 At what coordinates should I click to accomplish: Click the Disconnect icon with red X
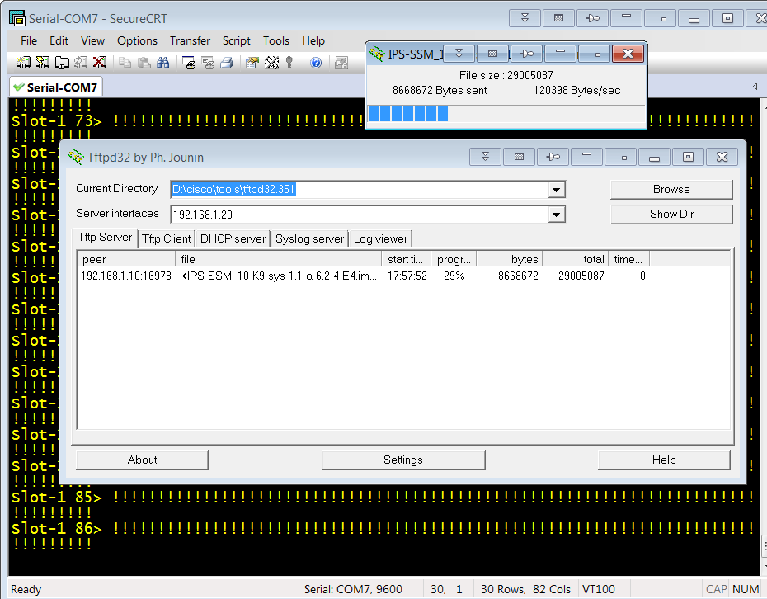click(x=100, y=62)
